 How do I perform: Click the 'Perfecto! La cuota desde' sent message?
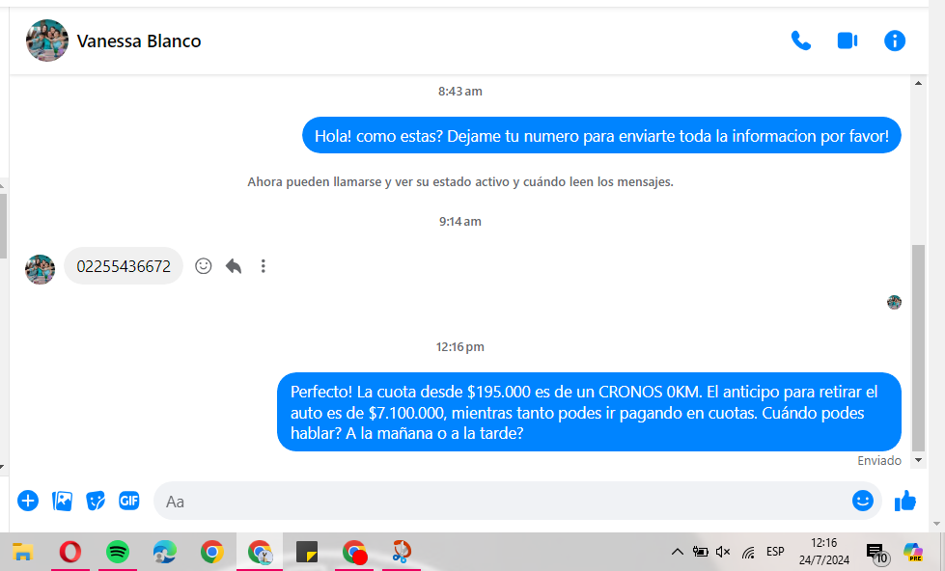[589, 412]
